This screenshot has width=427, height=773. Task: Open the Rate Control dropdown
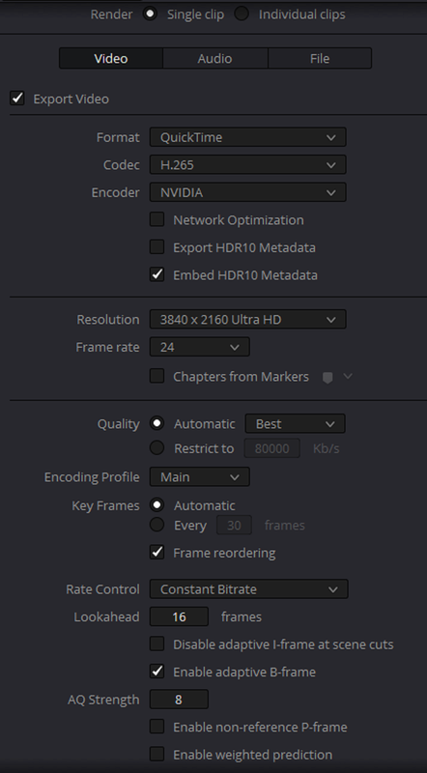[249, 589]
